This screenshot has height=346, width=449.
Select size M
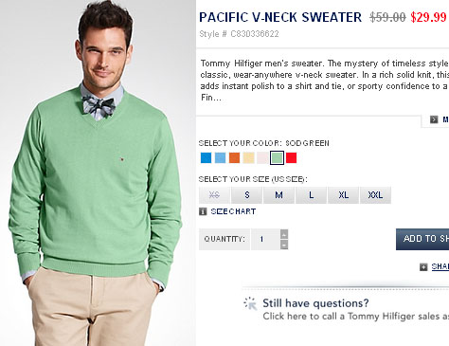(x=278, y=195)
